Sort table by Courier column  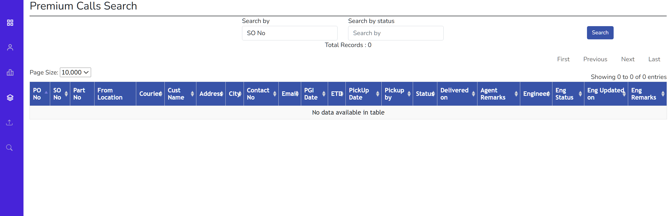click(150, 94)
